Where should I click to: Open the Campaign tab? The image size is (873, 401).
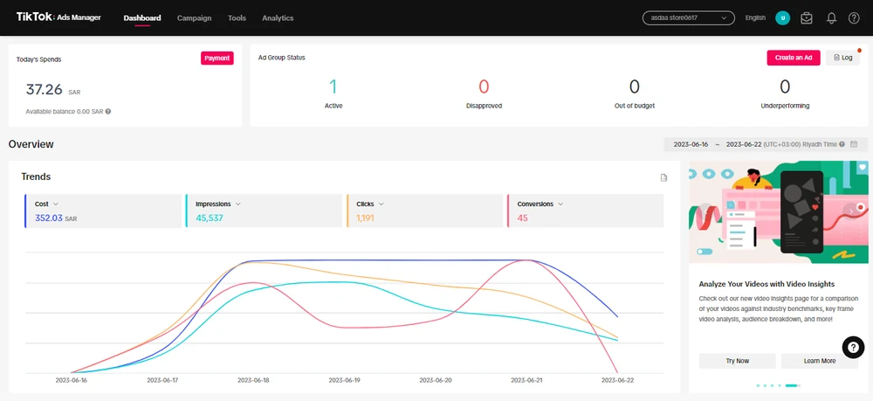(x=195, y=17)
